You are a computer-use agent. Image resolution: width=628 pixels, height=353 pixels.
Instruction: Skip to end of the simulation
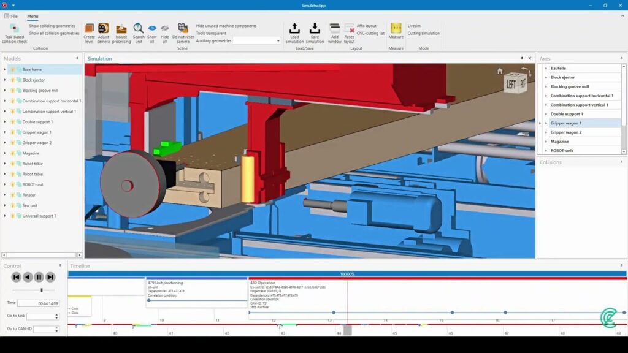coord(50,277)
